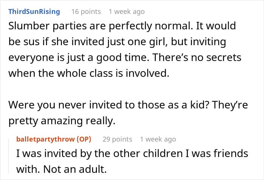Click the word "amazing" in the comment

click(61, 121)
